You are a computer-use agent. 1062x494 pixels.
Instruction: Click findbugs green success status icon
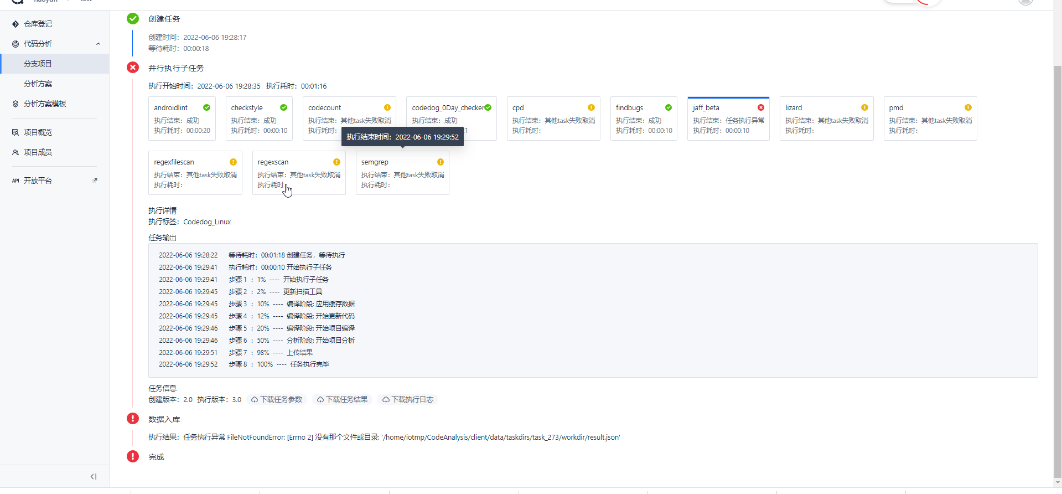[669, 107]
